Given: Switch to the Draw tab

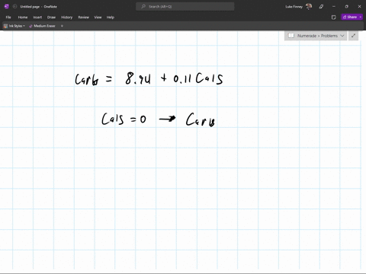Looking at the screenshot, I should click(51, 18).
